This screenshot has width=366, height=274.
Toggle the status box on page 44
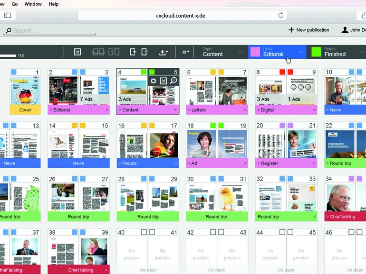coord(282,232)
